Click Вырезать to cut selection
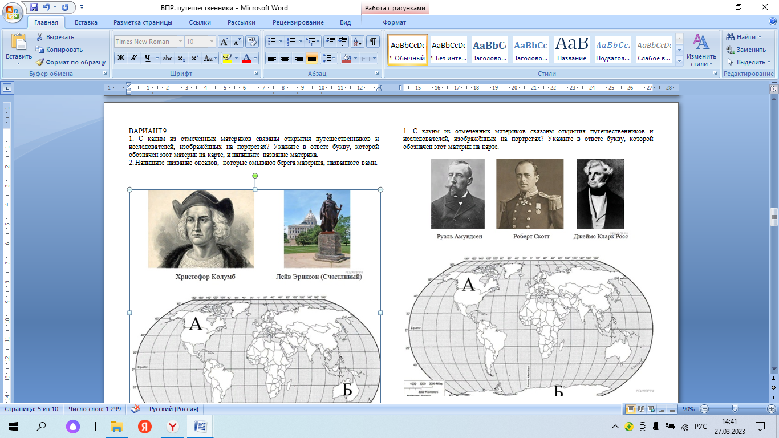Screen dimensions: 779x438 pyautogui.click(x=55, y=37)
